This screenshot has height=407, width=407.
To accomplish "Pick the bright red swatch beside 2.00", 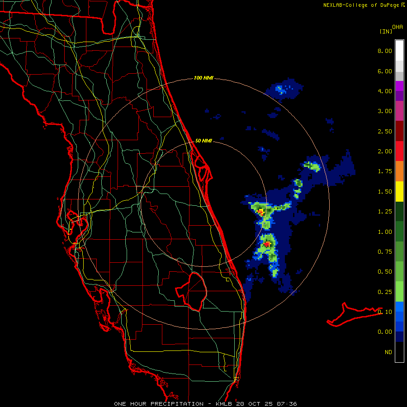I will tap(399, 151).
